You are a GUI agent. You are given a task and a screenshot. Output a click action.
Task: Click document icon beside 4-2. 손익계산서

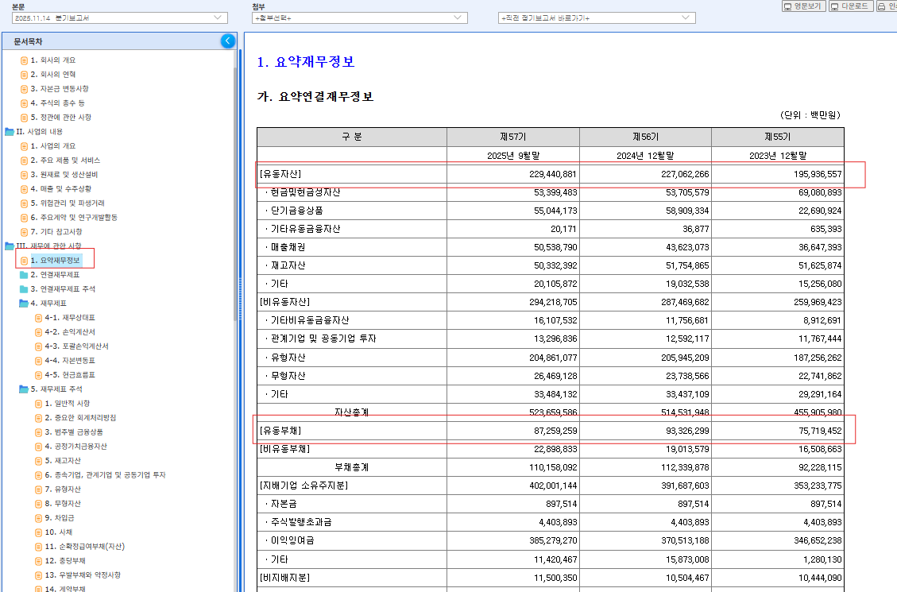point(38,332)
